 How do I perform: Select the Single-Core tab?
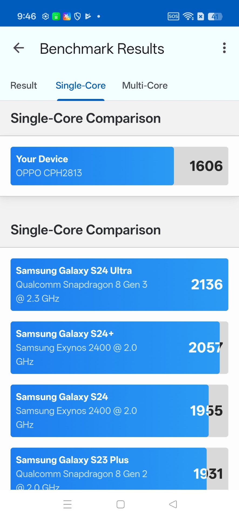point(80,86)
